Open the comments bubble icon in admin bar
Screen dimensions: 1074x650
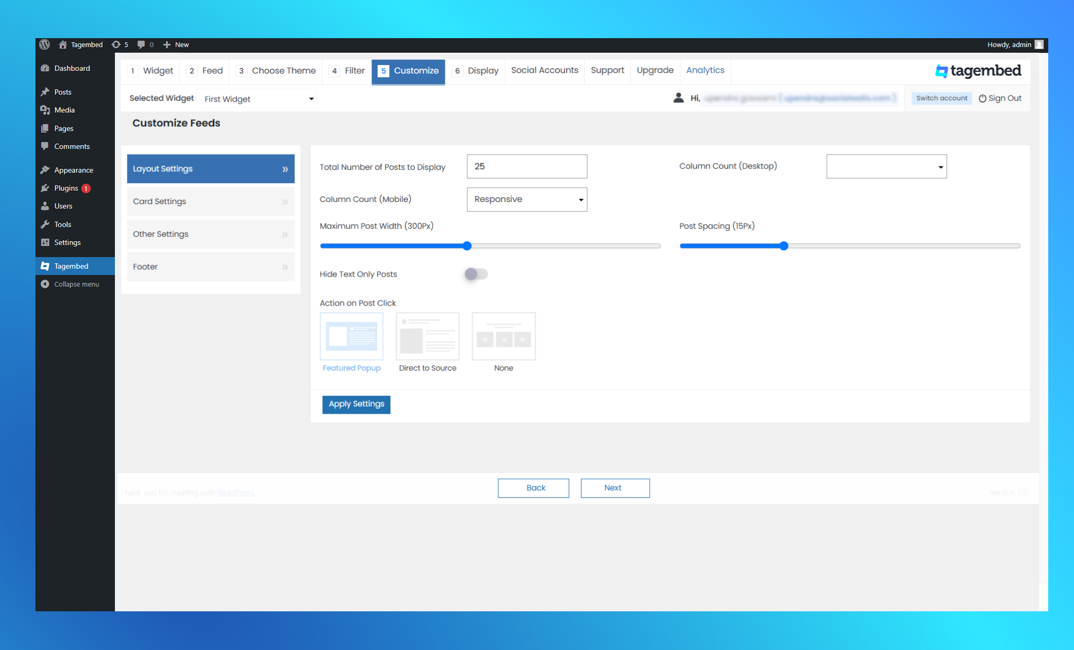pyautogui.click(x=141, y=45)
